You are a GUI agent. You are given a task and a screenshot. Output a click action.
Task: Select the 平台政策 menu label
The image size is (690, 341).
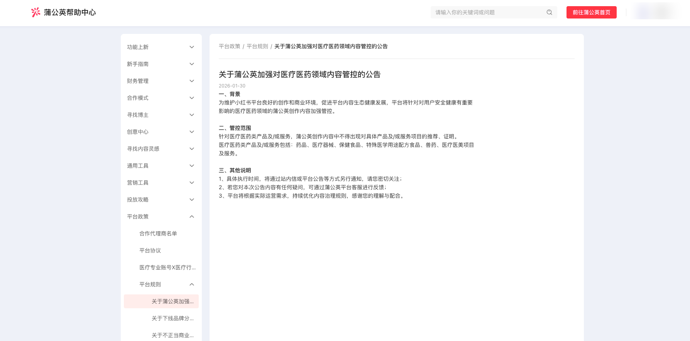pos(138,217)
